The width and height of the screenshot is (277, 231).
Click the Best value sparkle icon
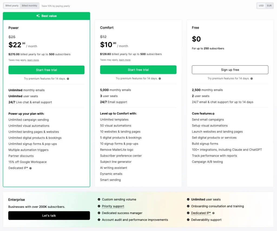tap(38, 16)
